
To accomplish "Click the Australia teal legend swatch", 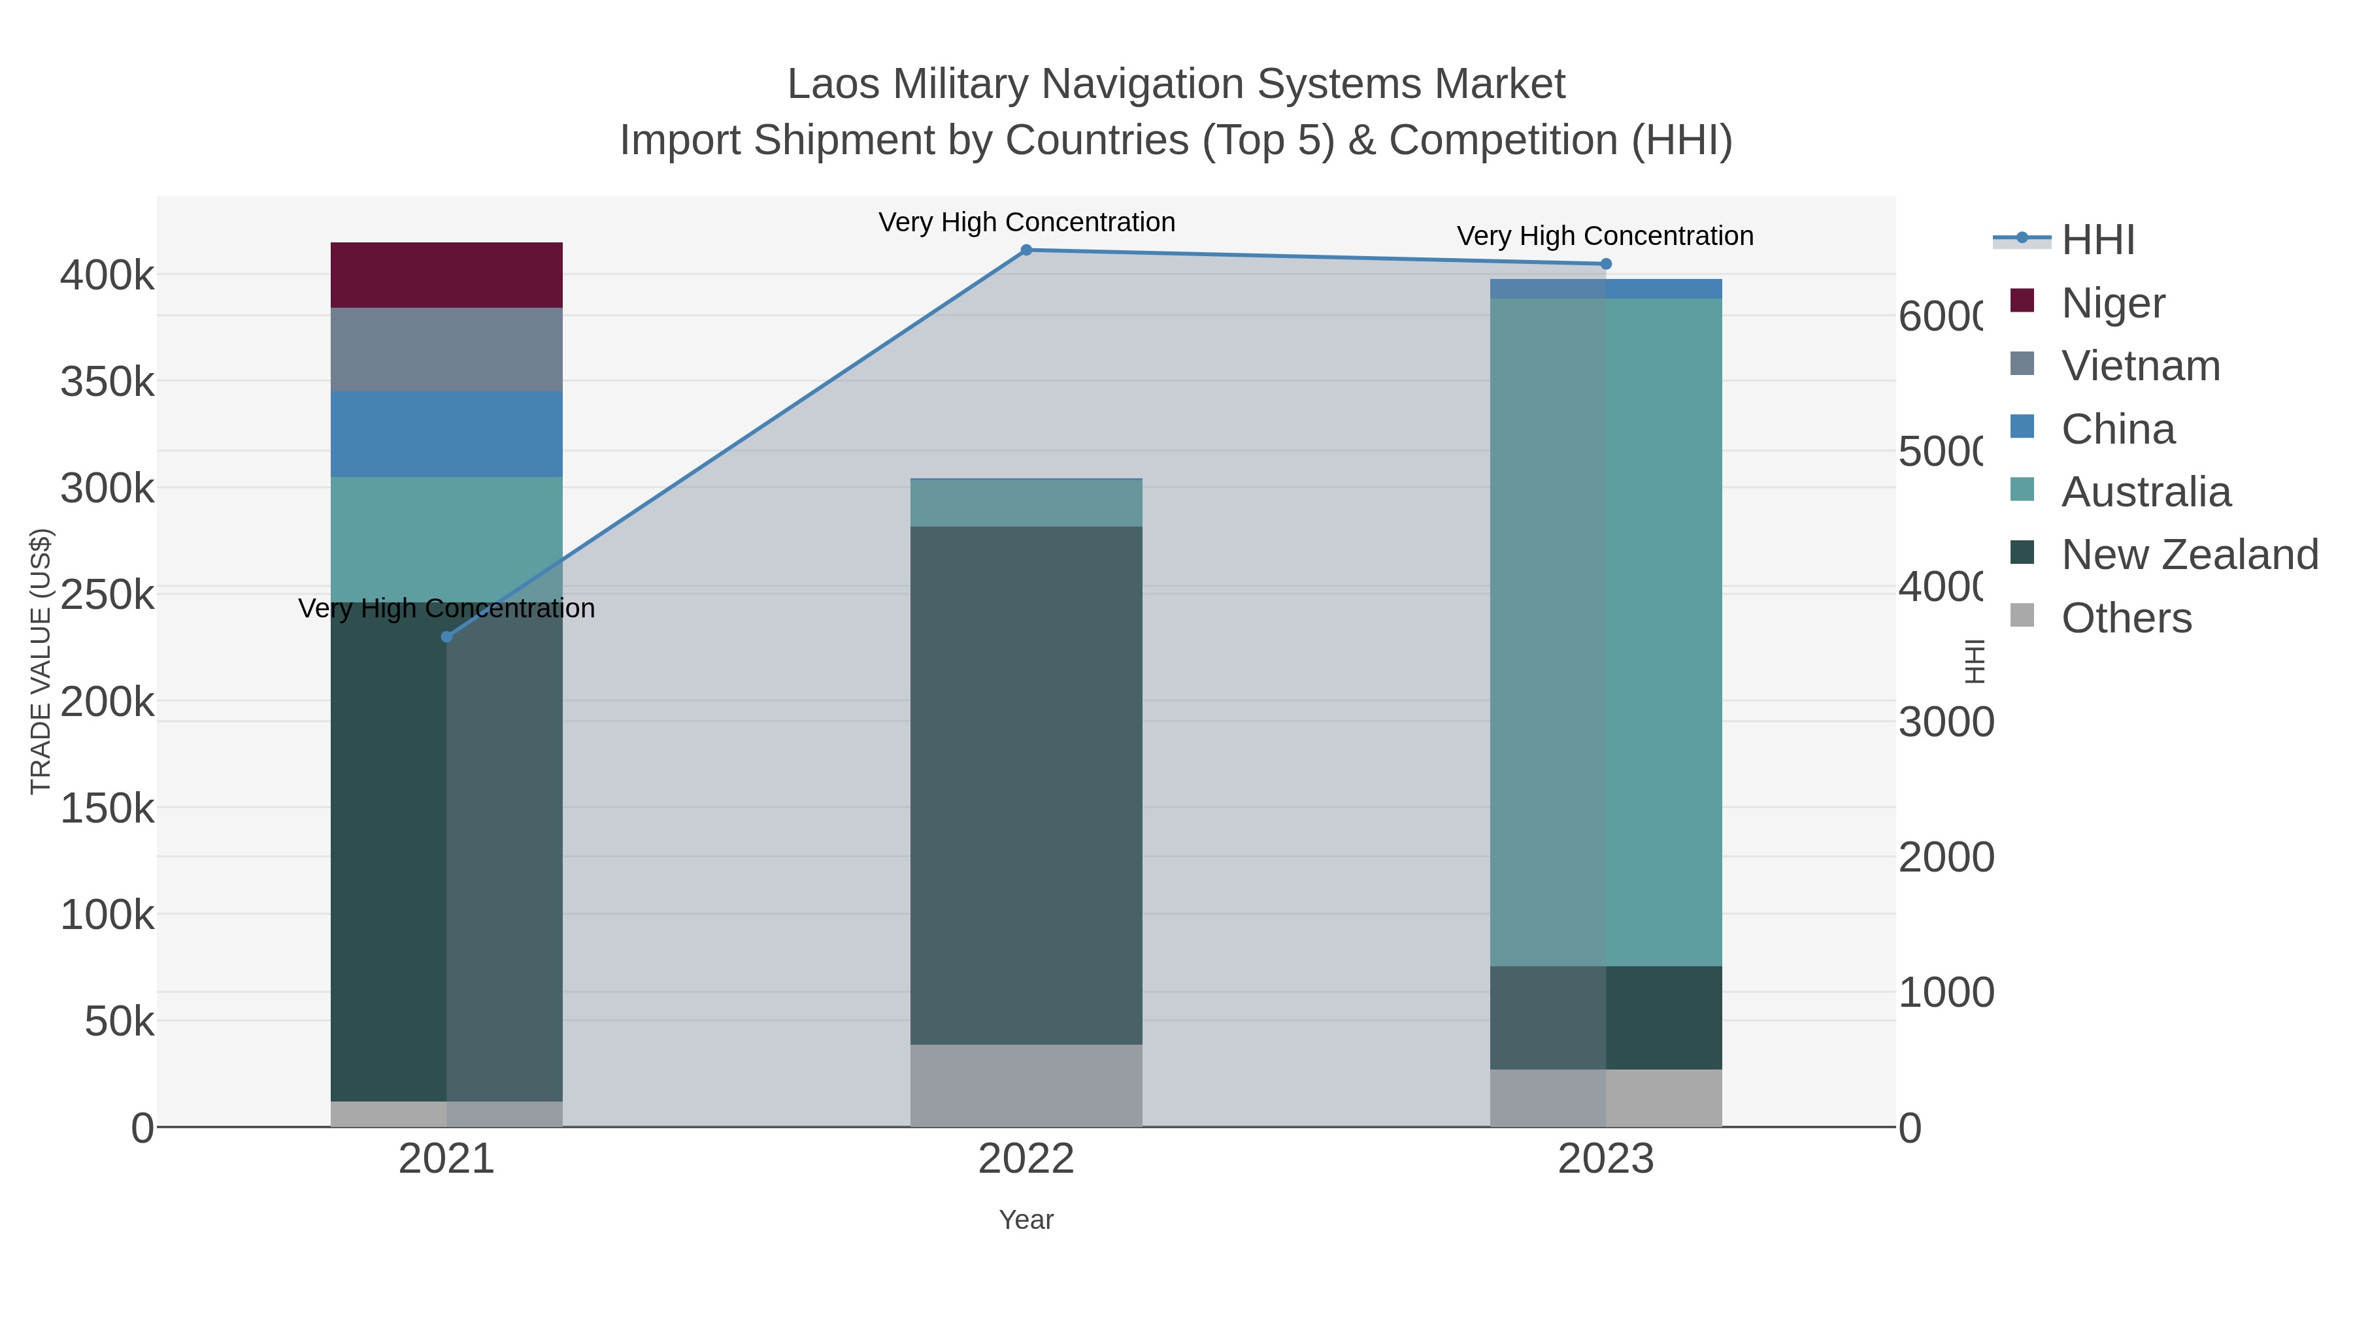I will [2022, 489].
